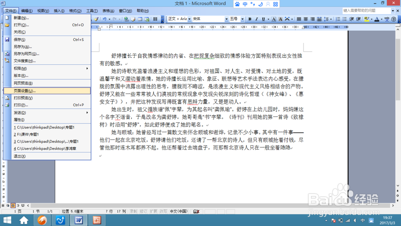
Task: Apply character shading icon
Action: 280,19
